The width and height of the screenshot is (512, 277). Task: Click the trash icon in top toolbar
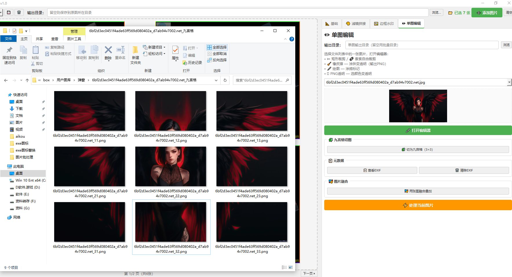19,12
